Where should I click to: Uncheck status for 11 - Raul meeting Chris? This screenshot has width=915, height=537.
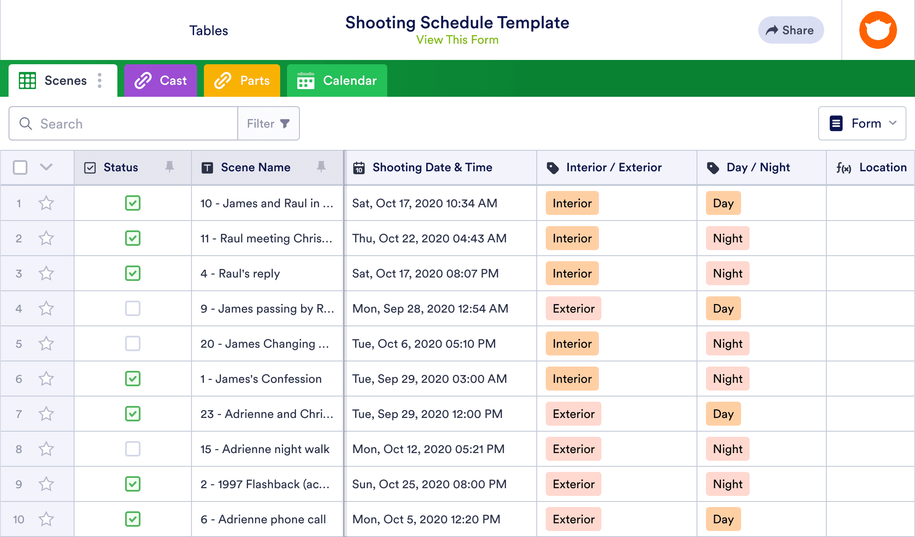133,238
